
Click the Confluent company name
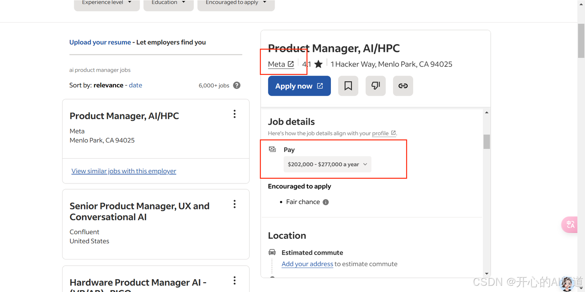[x=84, y=232]
